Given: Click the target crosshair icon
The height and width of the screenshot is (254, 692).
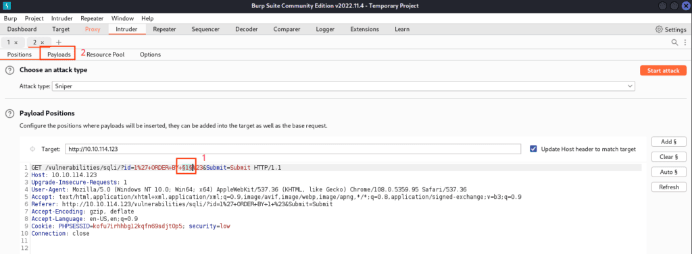Looking at the screenshot, I should click(32, 149).
